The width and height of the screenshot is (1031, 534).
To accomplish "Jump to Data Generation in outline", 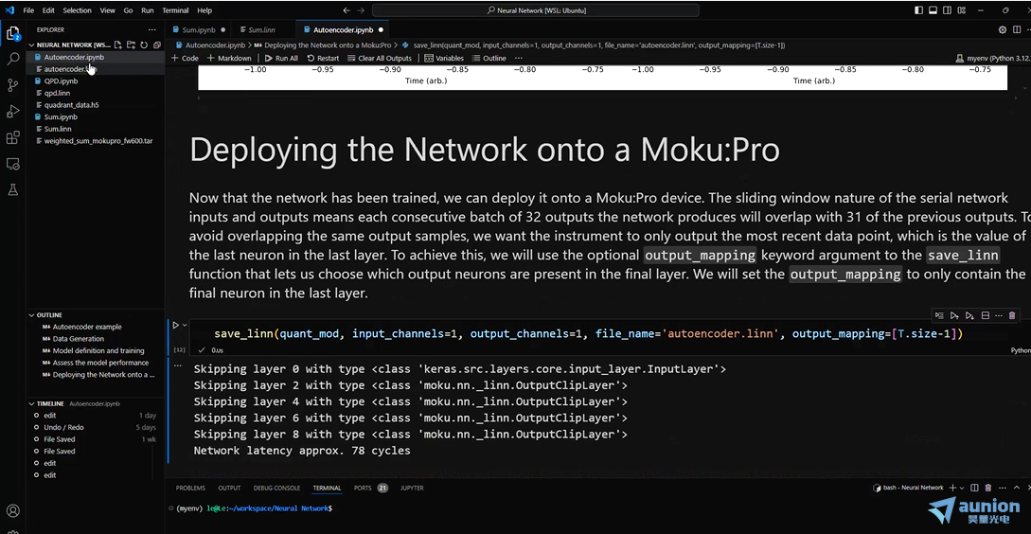I will (x=79, y=339).
